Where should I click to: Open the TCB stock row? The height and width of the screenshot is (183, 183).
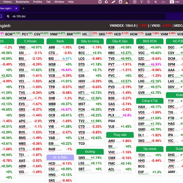pyautogui.click(x=60, y=132)
